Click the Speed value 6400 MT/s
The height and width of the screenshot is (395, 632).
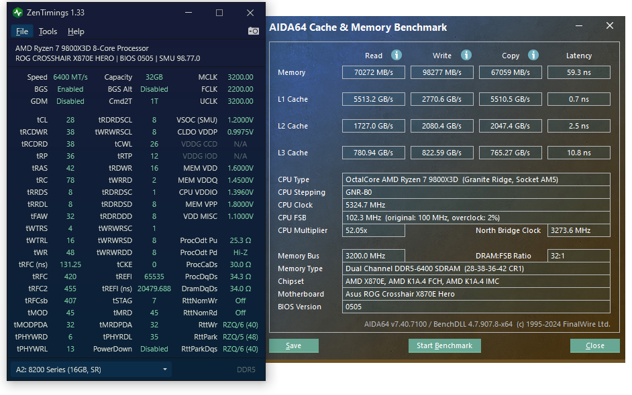70,77
